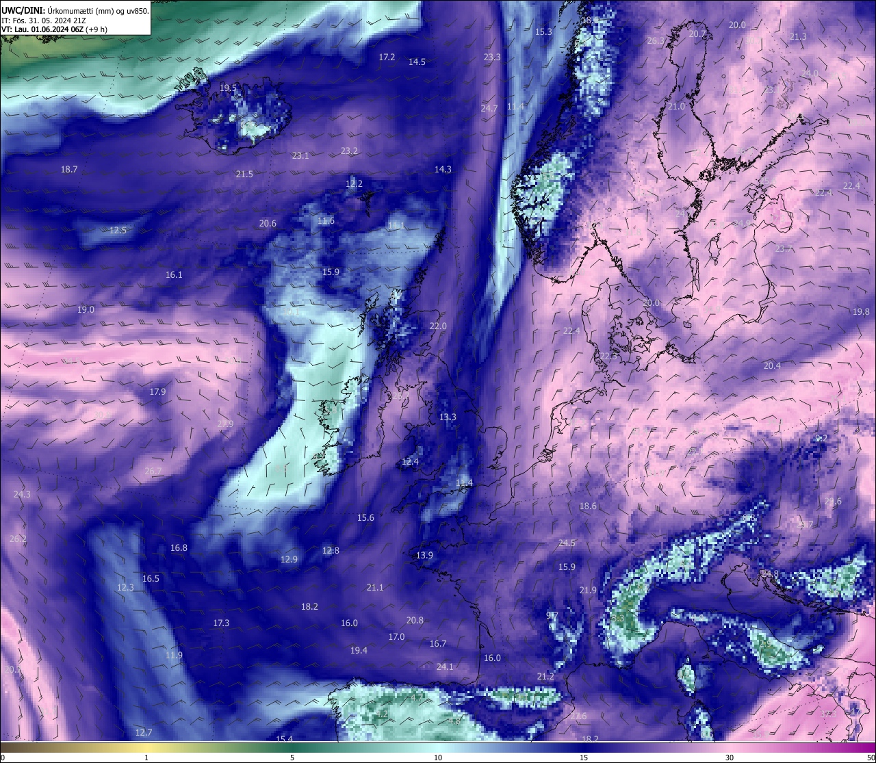Click the value 19.8 on the map
Image resolution: width=876 pixels, height=763 pixels.
point(861,312)
